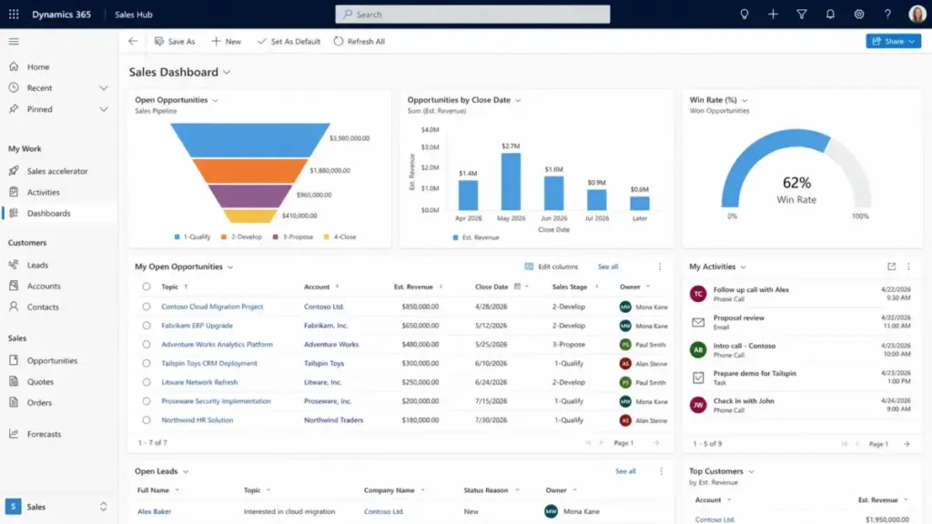Open Open Opportunities chart dropdown

coord(215,100)
